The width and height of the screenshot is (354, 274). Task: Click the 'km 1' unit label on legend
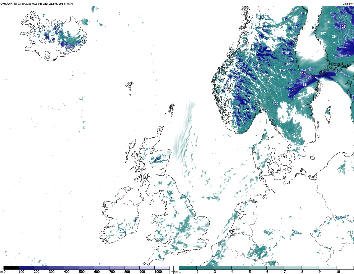coord(177,272)
